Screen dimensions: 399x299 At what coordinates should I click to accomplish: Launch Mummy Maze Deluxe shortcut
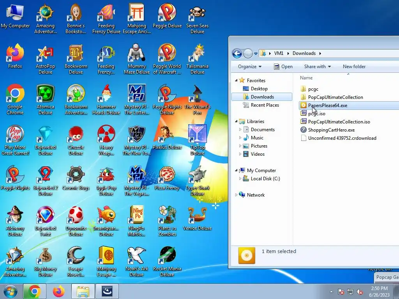pyautogui.click(x=137, y=59)
